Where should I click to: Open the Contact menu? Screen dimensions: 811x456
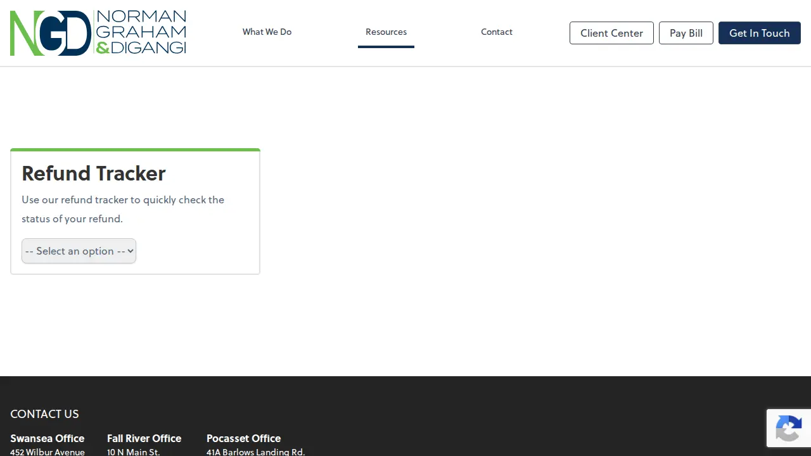click(x=497, y=32)
